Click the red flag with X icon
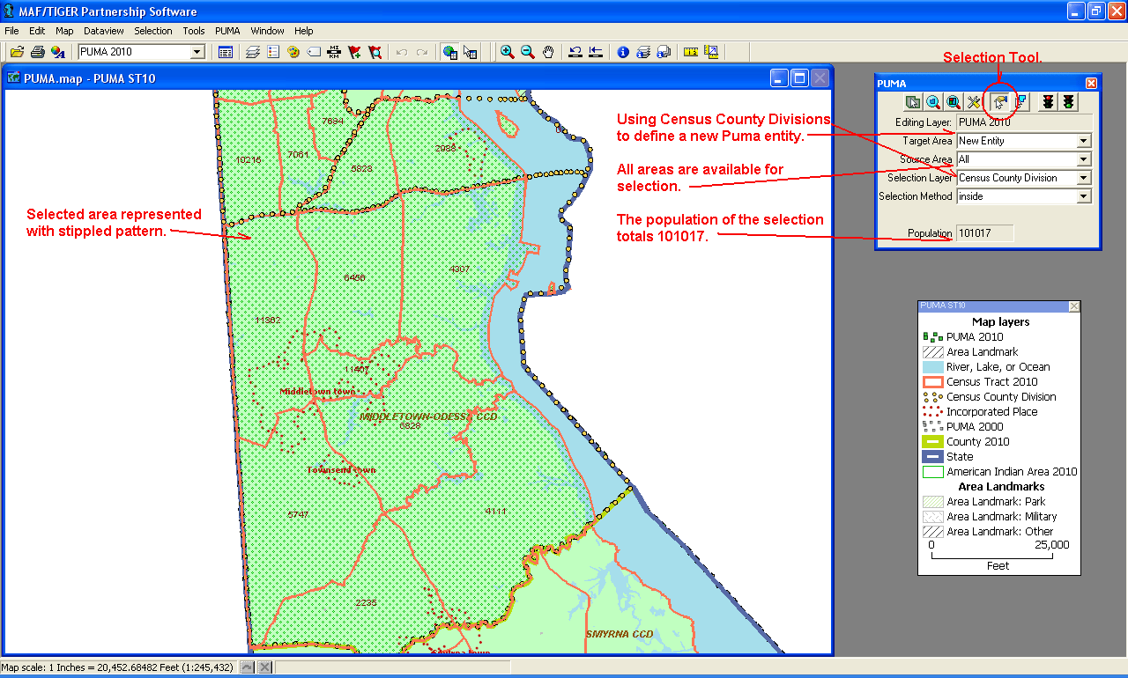The image size is (1128, 678). tap(375, 52)
